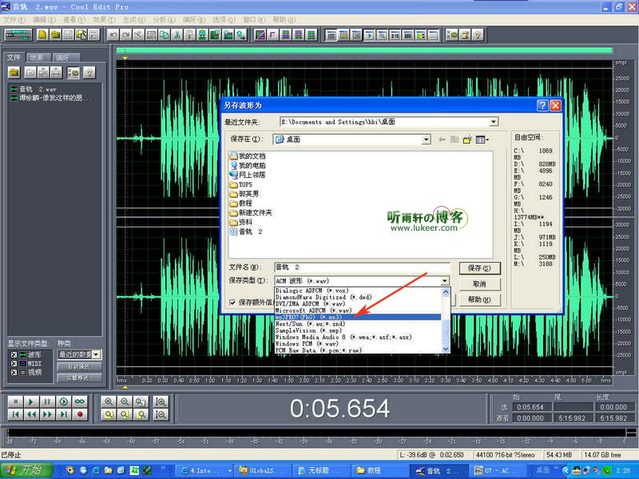Click the 取消 button to cancel saving

[479, 284]
